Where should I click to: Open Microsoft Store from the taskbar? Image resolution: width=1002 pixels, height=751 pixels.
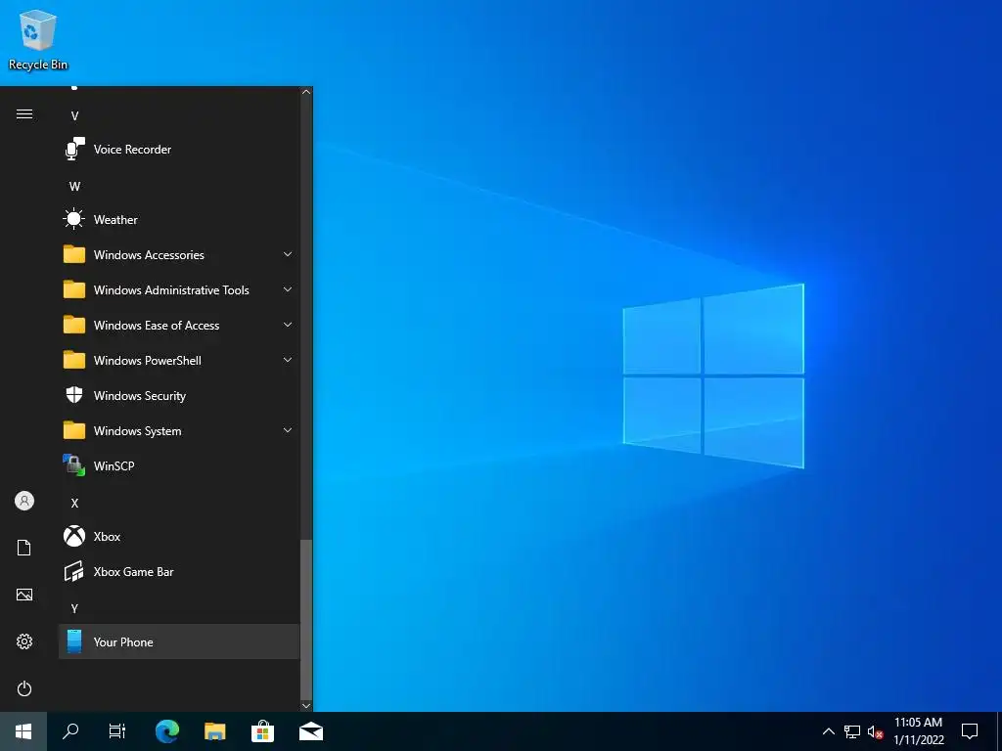pyautogui.click(x=262, y=731)
